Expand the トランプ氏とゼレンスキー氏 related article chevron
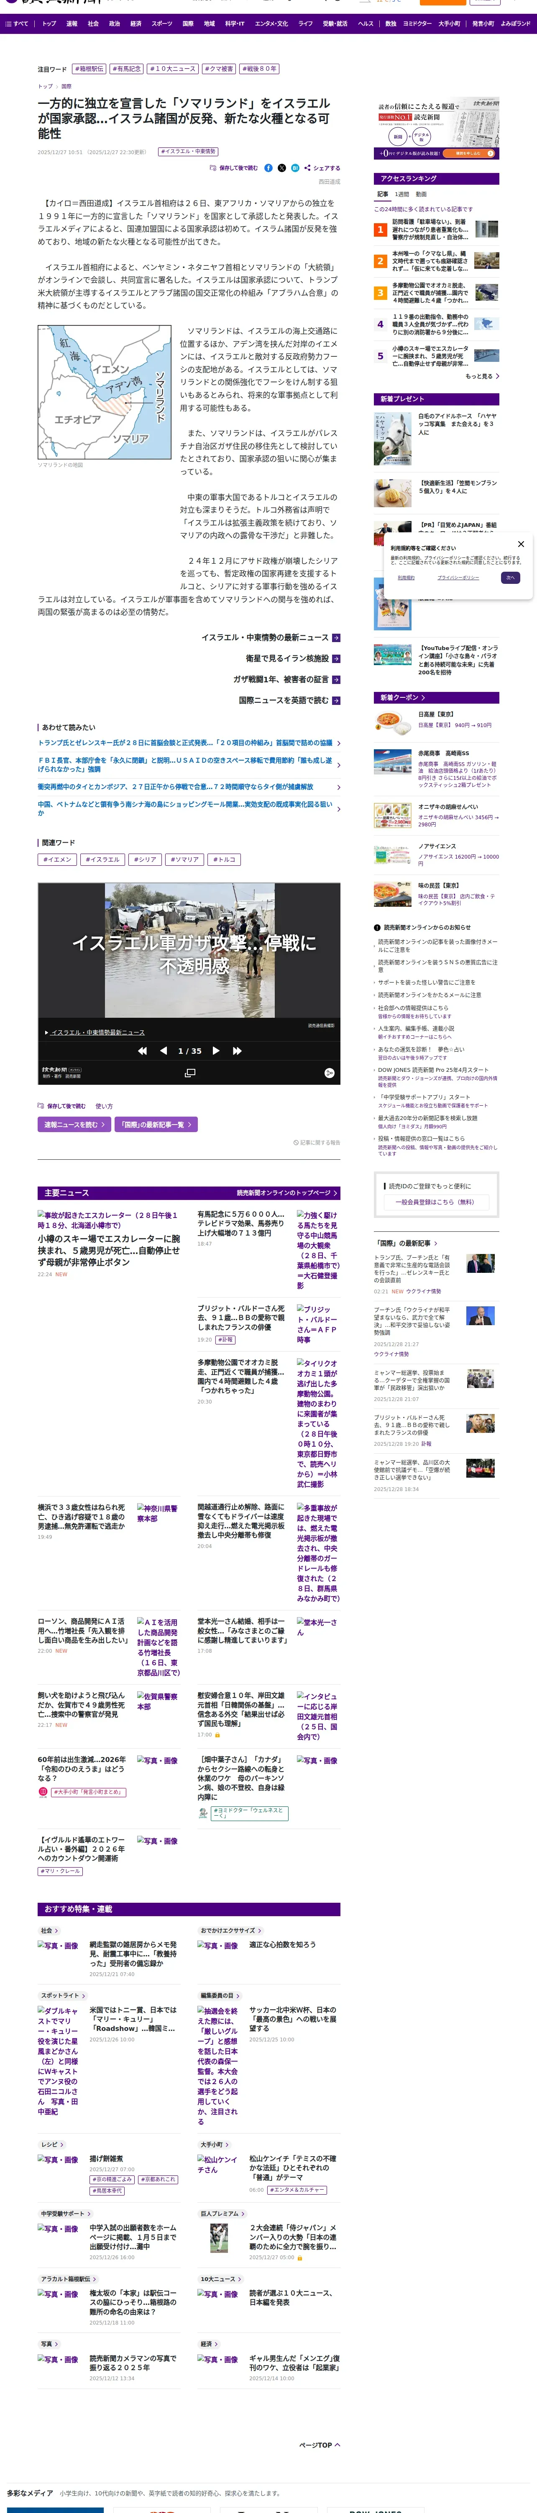This screenshot has width=537, height=2513. click(x=338, y=743)
